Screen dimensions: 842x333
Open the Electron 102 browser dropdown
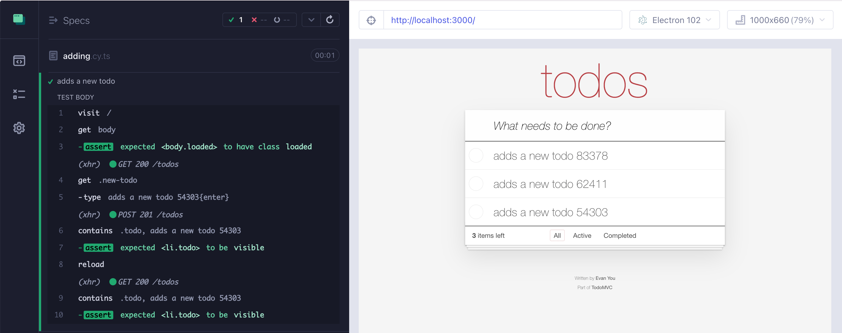[x=674, y=20]
